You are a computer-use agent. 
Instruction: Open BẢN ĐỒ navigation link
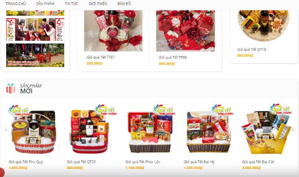pyautogui.click(x=124, y=4)
